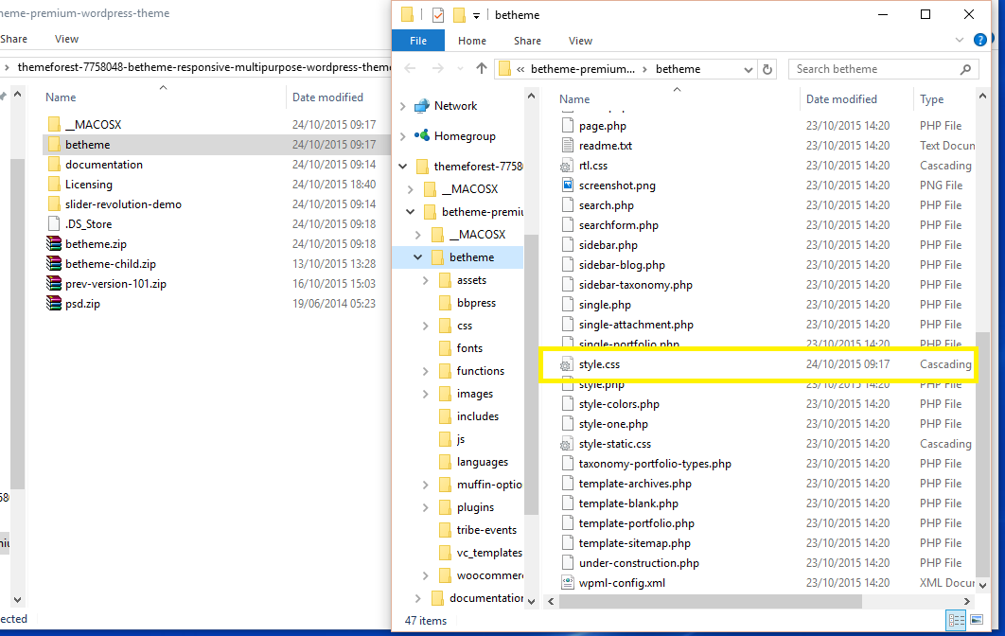Click the Properties checkmark quick access icon
This screenshot has height=636, width=1005.
(438, 14)
